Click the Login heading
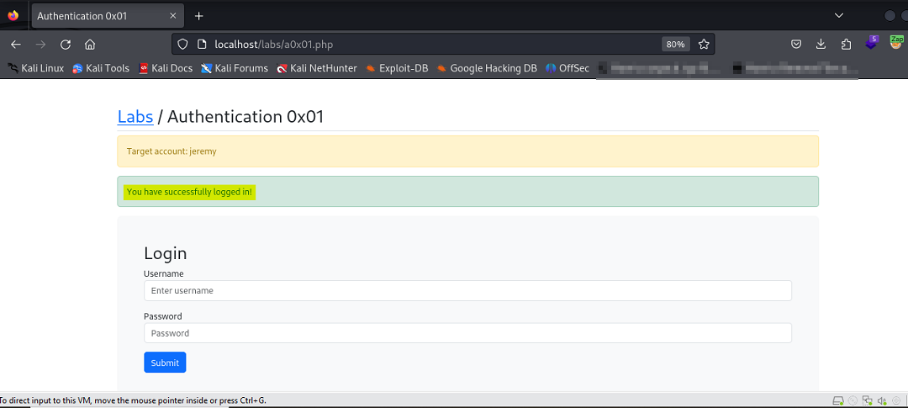 [x=166, y=253]
